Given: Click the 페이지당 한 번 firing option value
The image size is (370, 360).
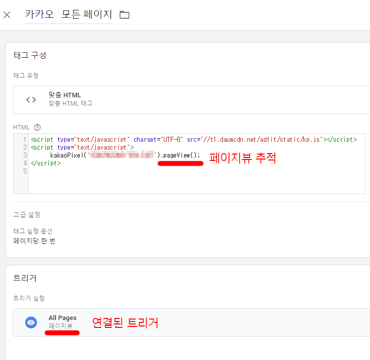Looking at the screenshot, I should pyautogui.click(x=34, y=241).
